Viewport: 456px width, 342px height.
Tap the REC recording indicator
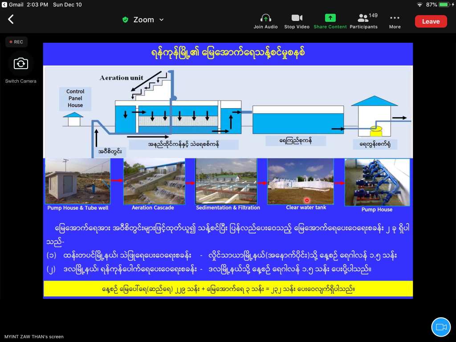16,42
